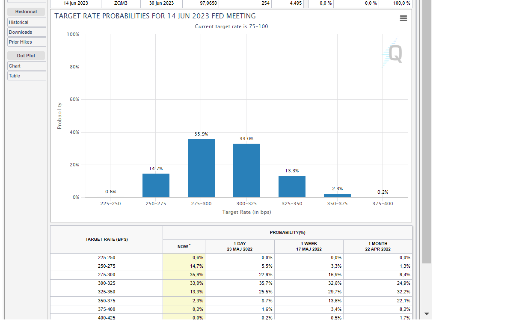Click the scrollbar down arrow

tap(427, 314)
